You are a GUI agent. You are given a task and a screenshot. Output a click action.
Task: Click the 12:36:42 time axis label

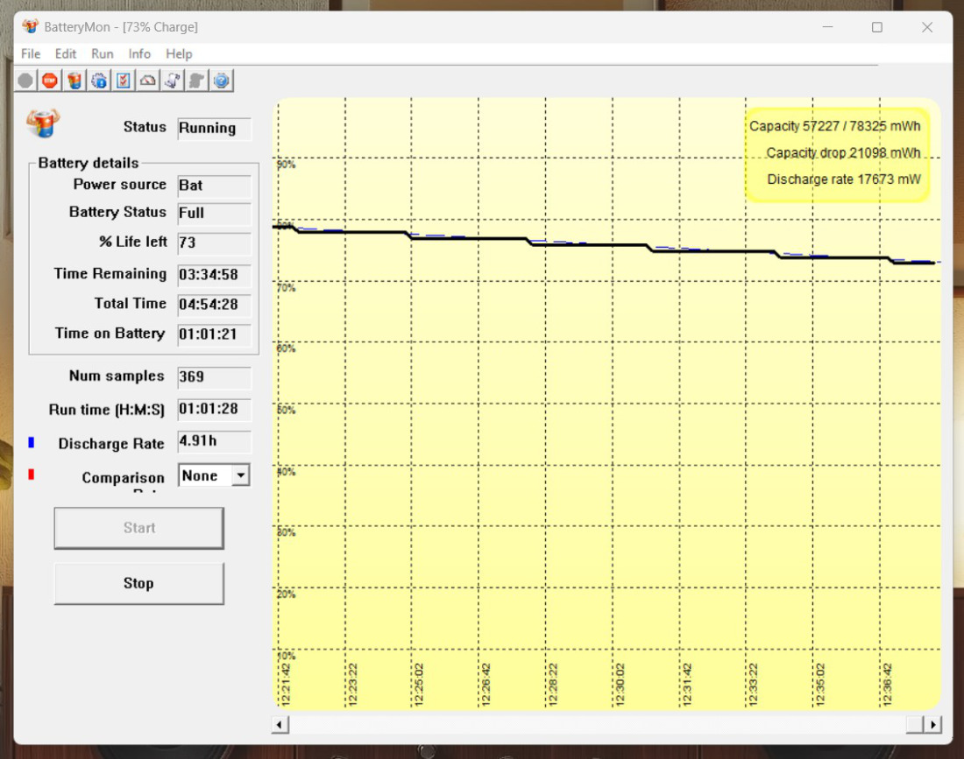[887, 684]
